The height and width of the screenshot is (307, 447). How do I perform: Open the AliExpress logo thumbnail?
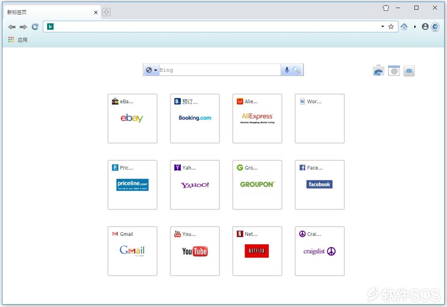257,118
